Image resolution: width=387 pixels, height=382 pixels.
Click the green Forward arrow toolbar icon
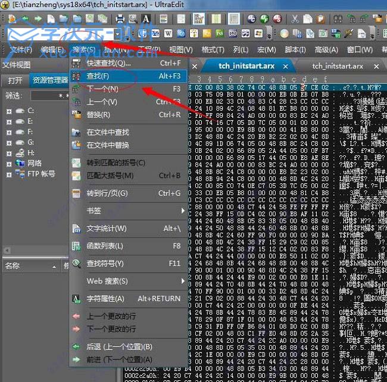[x=38, y=18]
